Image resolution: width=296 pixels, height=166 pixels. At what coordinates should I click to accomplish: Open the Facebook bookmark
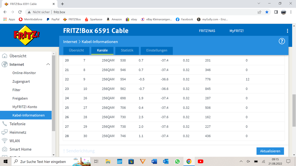click(x=184, y=19)
